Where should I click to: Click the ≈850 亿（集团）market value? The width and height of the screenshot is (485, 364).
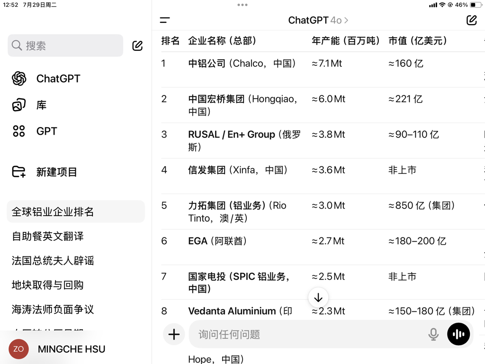[422, 205]
